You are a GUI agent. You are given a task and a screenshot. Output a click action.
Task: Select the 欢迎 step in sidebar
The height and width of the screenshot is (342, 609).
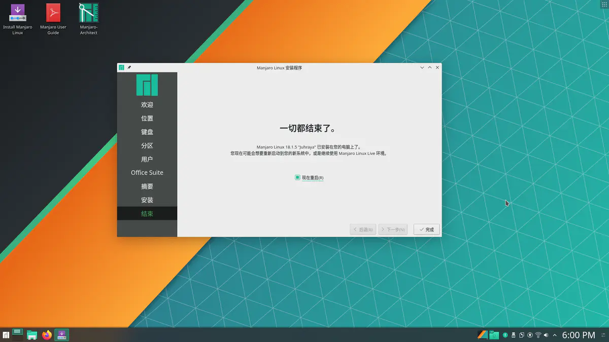(147, 104)
